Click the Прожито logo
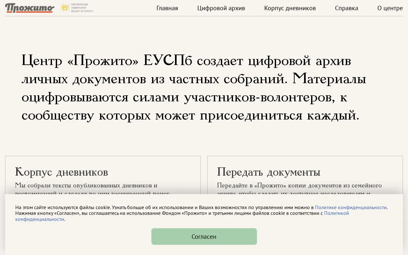 click(30, 8)
